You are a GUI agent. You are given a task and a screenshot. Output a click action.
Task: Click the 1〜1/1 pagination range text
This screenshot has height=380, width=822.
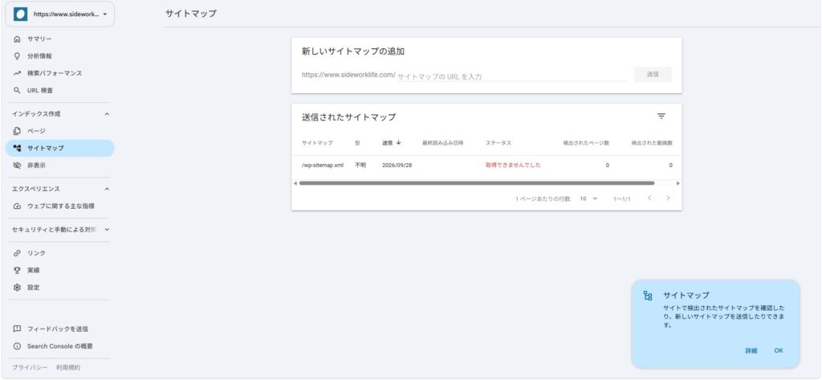coord(622,199)
